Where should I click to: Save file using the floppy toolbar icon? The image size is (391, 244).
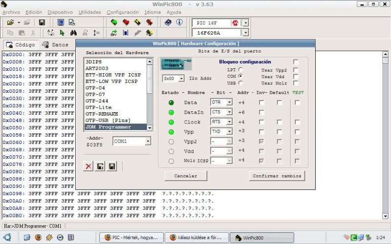[42, 22]
